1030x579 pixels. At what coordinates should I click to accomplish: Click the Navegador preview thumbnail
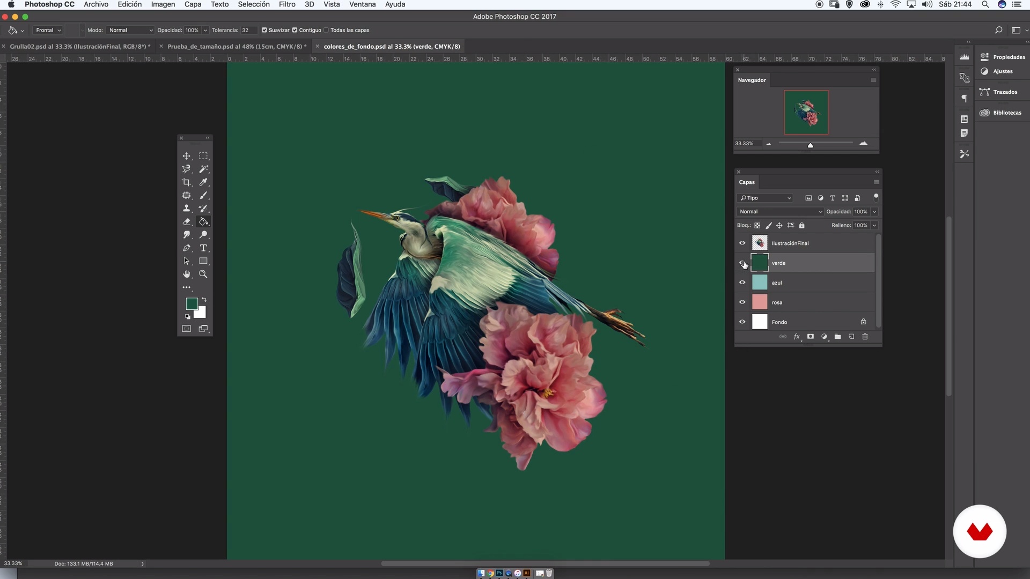coord(806,112)
